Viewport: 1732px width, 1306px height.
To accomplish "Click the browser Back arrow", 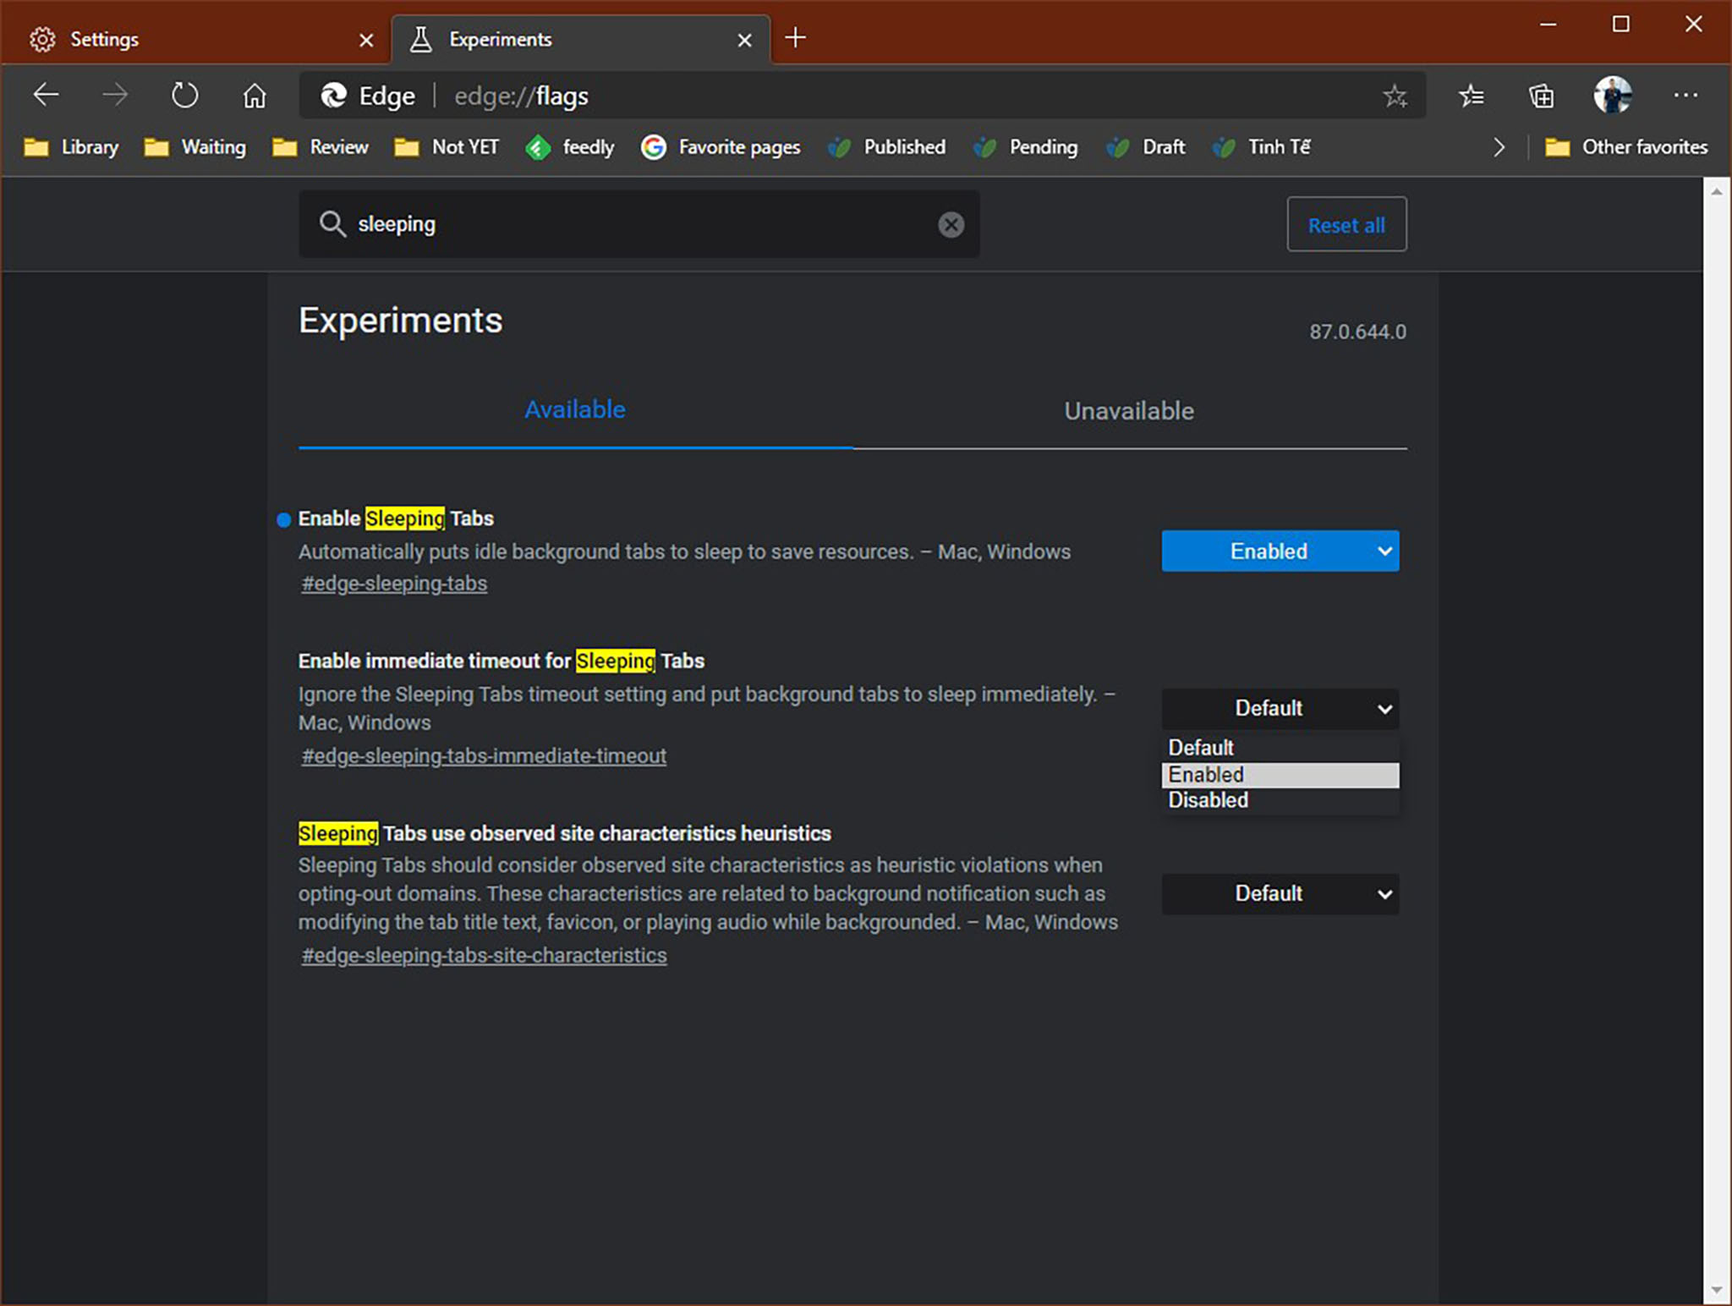I will coord(46,96).
